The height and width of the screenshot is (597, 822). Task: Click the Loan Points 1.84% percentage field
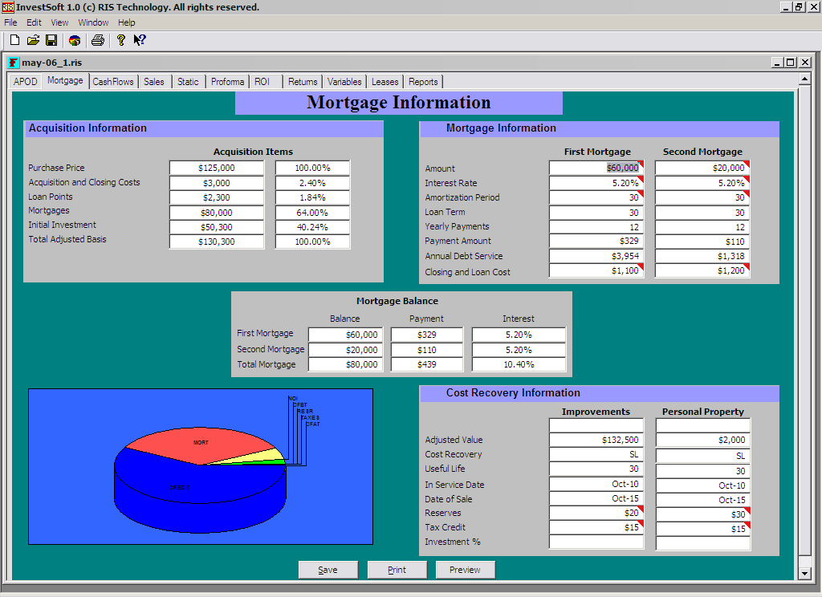312,197
